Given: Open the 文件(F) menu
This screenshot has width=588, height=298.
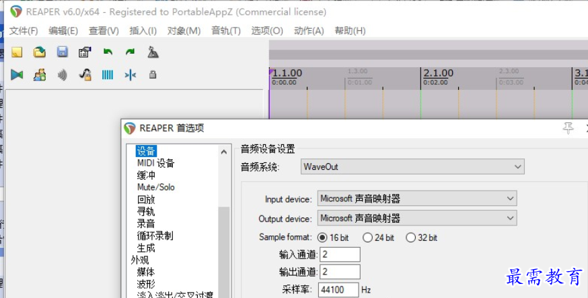Looking at the screenshot, I should pos(24,31).
